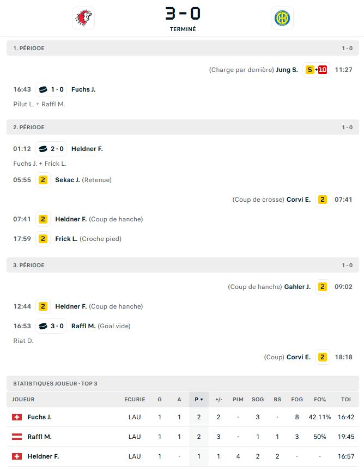This screenshot has width=364, height=470.
Task: Click the puck icon for the 3-0 goal
Action: [x=44, y=326]
